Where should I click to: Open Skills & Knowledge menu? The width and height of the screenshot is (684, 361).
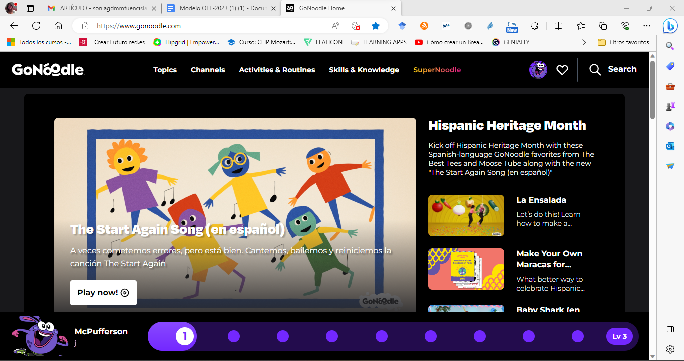(364, 70)
